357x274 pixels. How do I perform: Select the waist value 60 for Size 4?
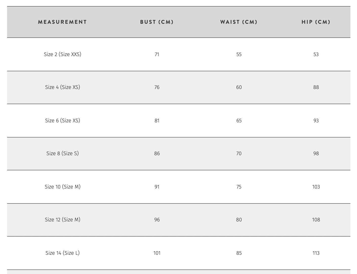(x=239, y=87)
